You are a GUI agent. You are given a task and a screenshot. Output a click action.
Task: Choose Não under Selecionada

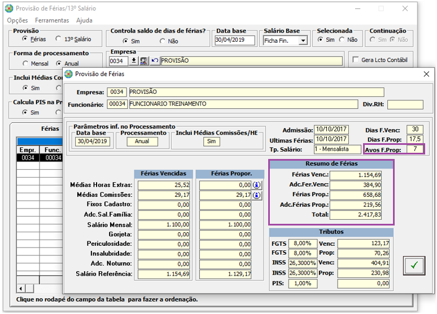(342, 40)
